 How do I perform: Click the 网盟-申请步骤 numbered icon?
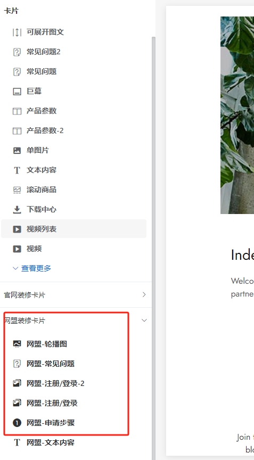point(17,423)
